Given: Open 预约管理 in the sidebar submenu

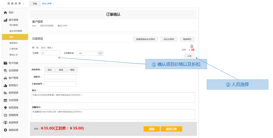Looking at the screenshot, I should click(x=14, y=25).
